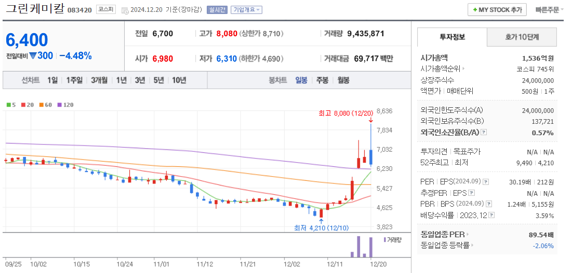
Task: Click the 시가총액순위 arrow
Action: click(x=463, y=69)
